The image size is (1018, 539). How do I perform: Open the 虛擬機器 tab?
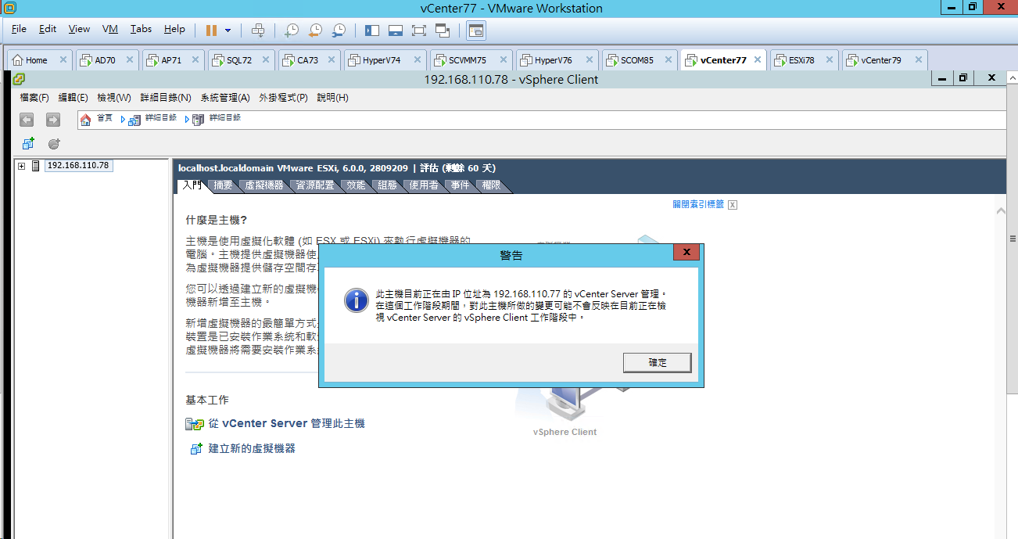[264, 186]
